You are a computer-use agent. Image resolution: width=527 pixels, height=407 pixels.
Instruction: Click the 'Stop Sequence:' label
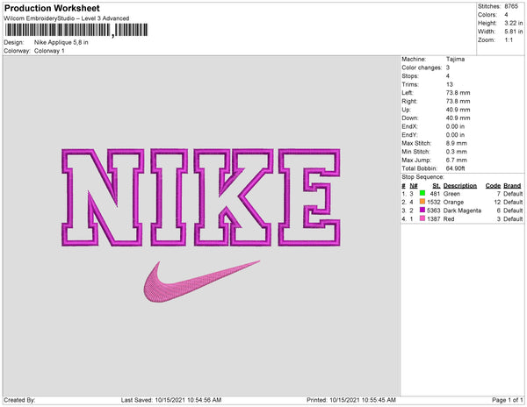[422, 177]
